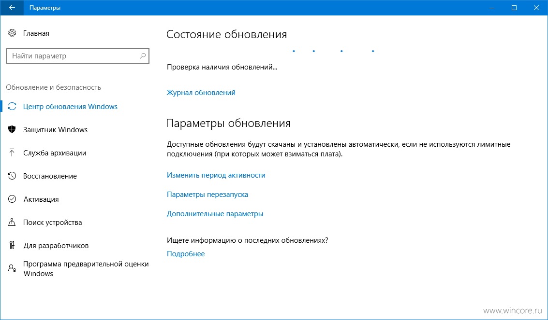The height and width of the screenshot is (320, 548).
Task: Click the Активация checkmark circle icon
Action: click(12, 199)
